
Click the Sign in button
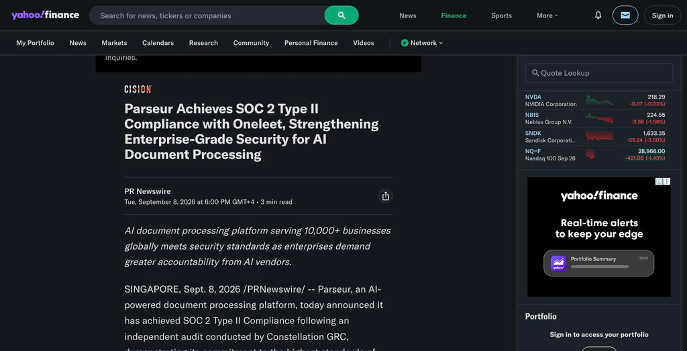point(662,15)
